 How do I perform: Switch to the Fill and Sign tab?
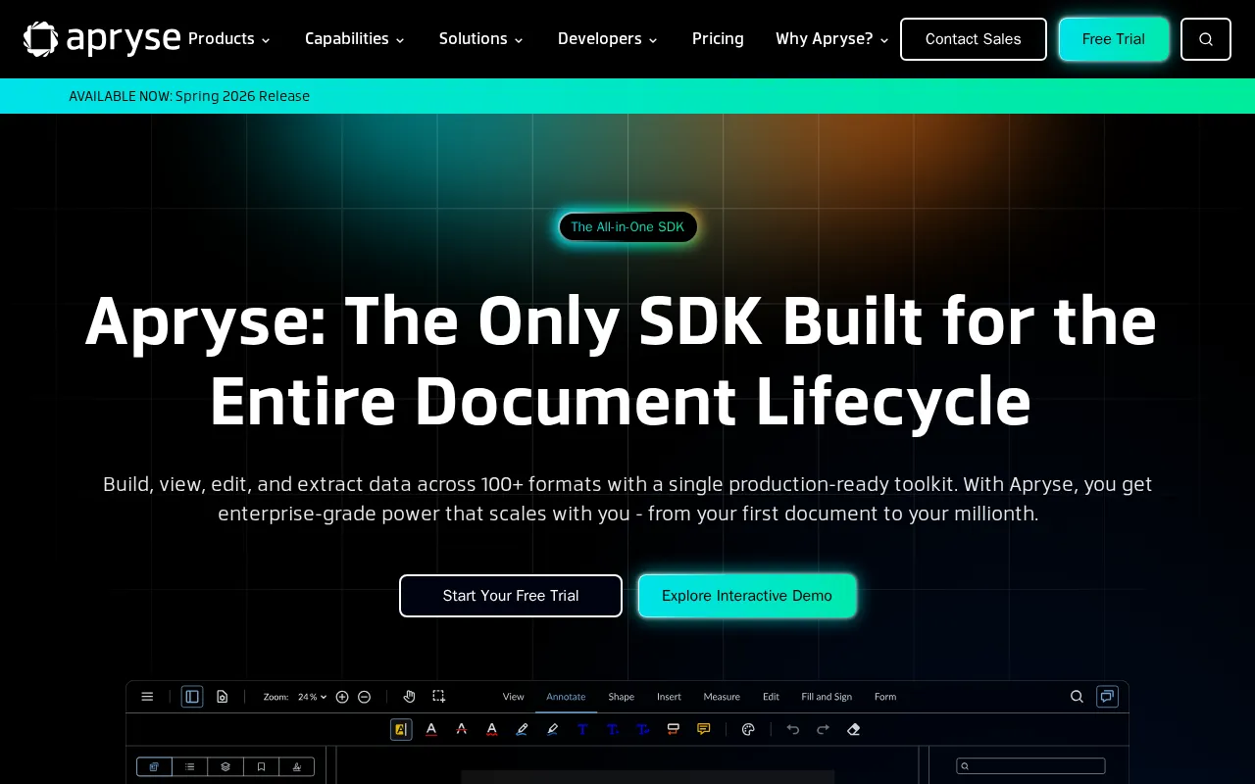click(x=827, y=697)
